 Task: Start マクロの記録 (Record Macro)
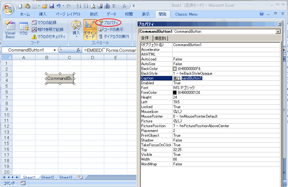click(x=44, y=23)
